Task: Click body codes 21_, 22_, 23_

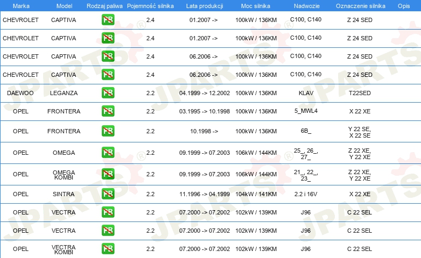Action: pos(306,175)
